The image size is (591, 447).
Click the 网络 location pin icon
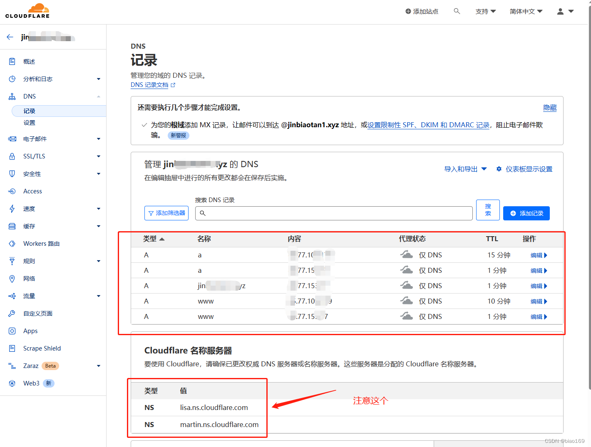pos(12,279)
